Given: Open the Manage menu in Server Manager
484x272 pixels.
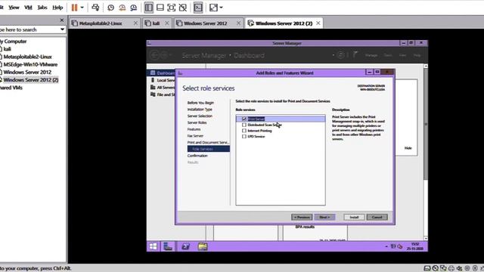Looking at the screenshot, I should [371, 55].
